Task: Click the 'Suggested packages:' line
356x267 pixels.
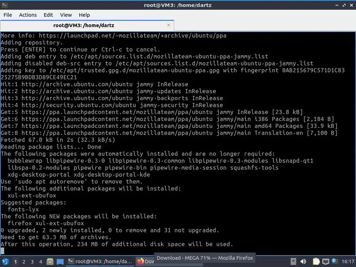Action: click(33, 203)
